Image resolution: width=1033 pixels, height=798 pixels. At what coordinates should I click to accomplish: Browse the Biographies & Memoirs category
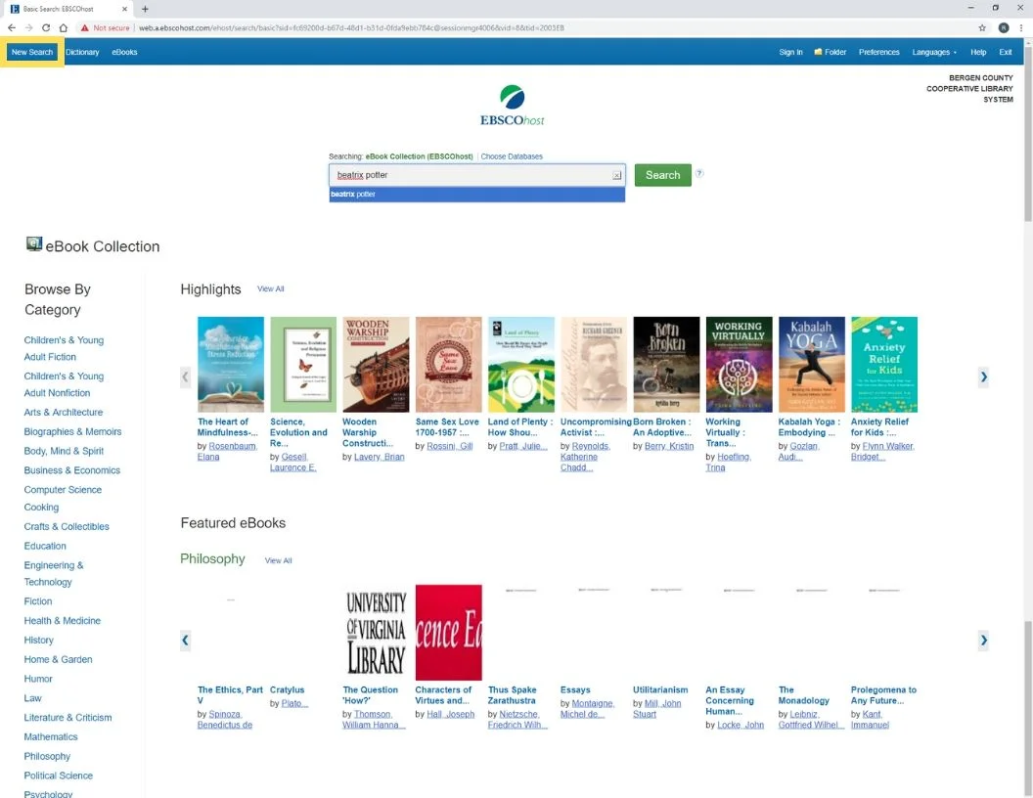click(72, 431)
